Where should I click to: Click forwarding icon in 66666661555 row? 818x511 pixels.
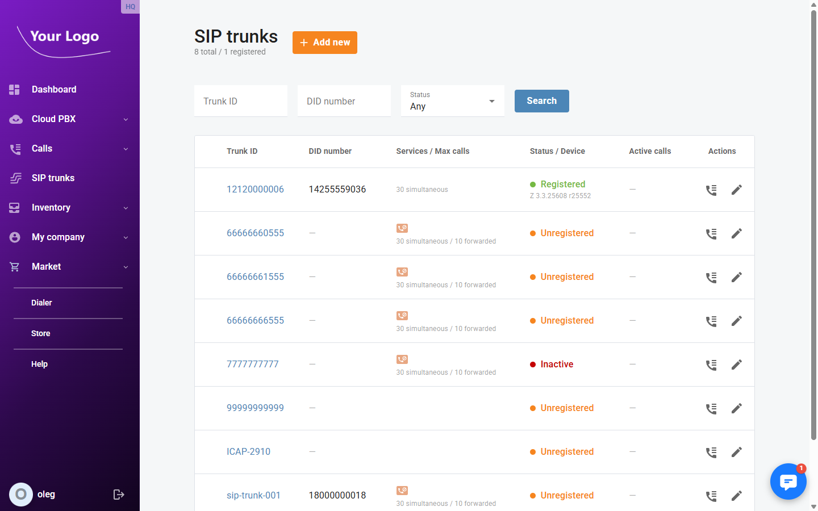pyautogui.click(x=402, y=272)
